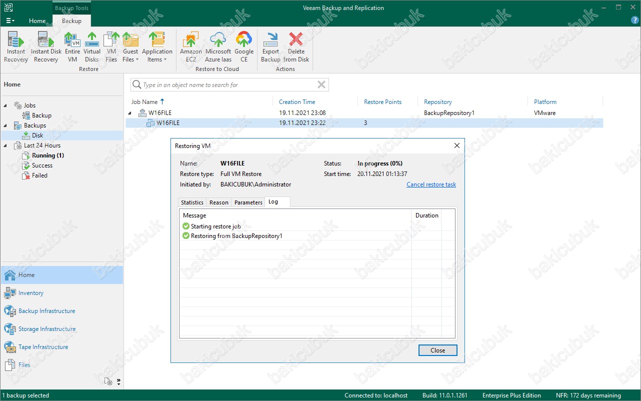This screenshot has width=641, height=401.
Task: Click the Instant Recovery ribbon icon
Action: (16, 47)
